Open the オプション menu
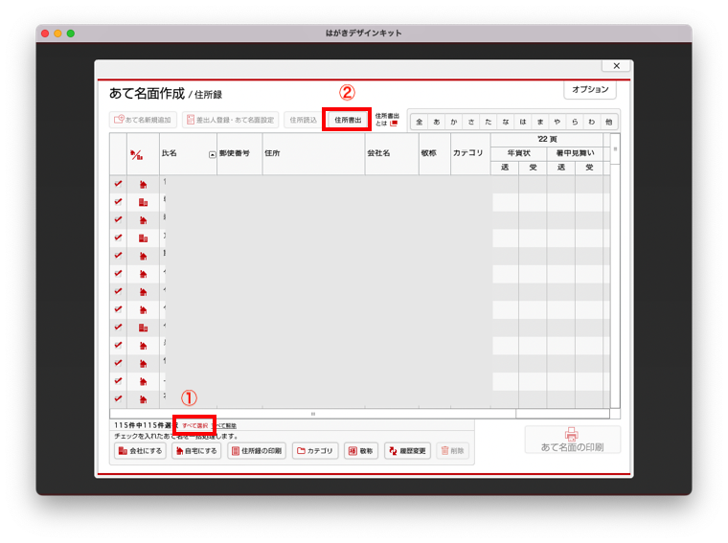The width and height of the screenshot is (728, 543). (x=590, y=89)
